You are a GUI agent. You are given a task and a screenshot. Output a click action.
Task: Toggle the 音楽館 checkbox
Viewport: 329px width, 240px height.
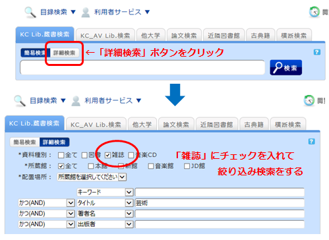[x=151, y=166]
